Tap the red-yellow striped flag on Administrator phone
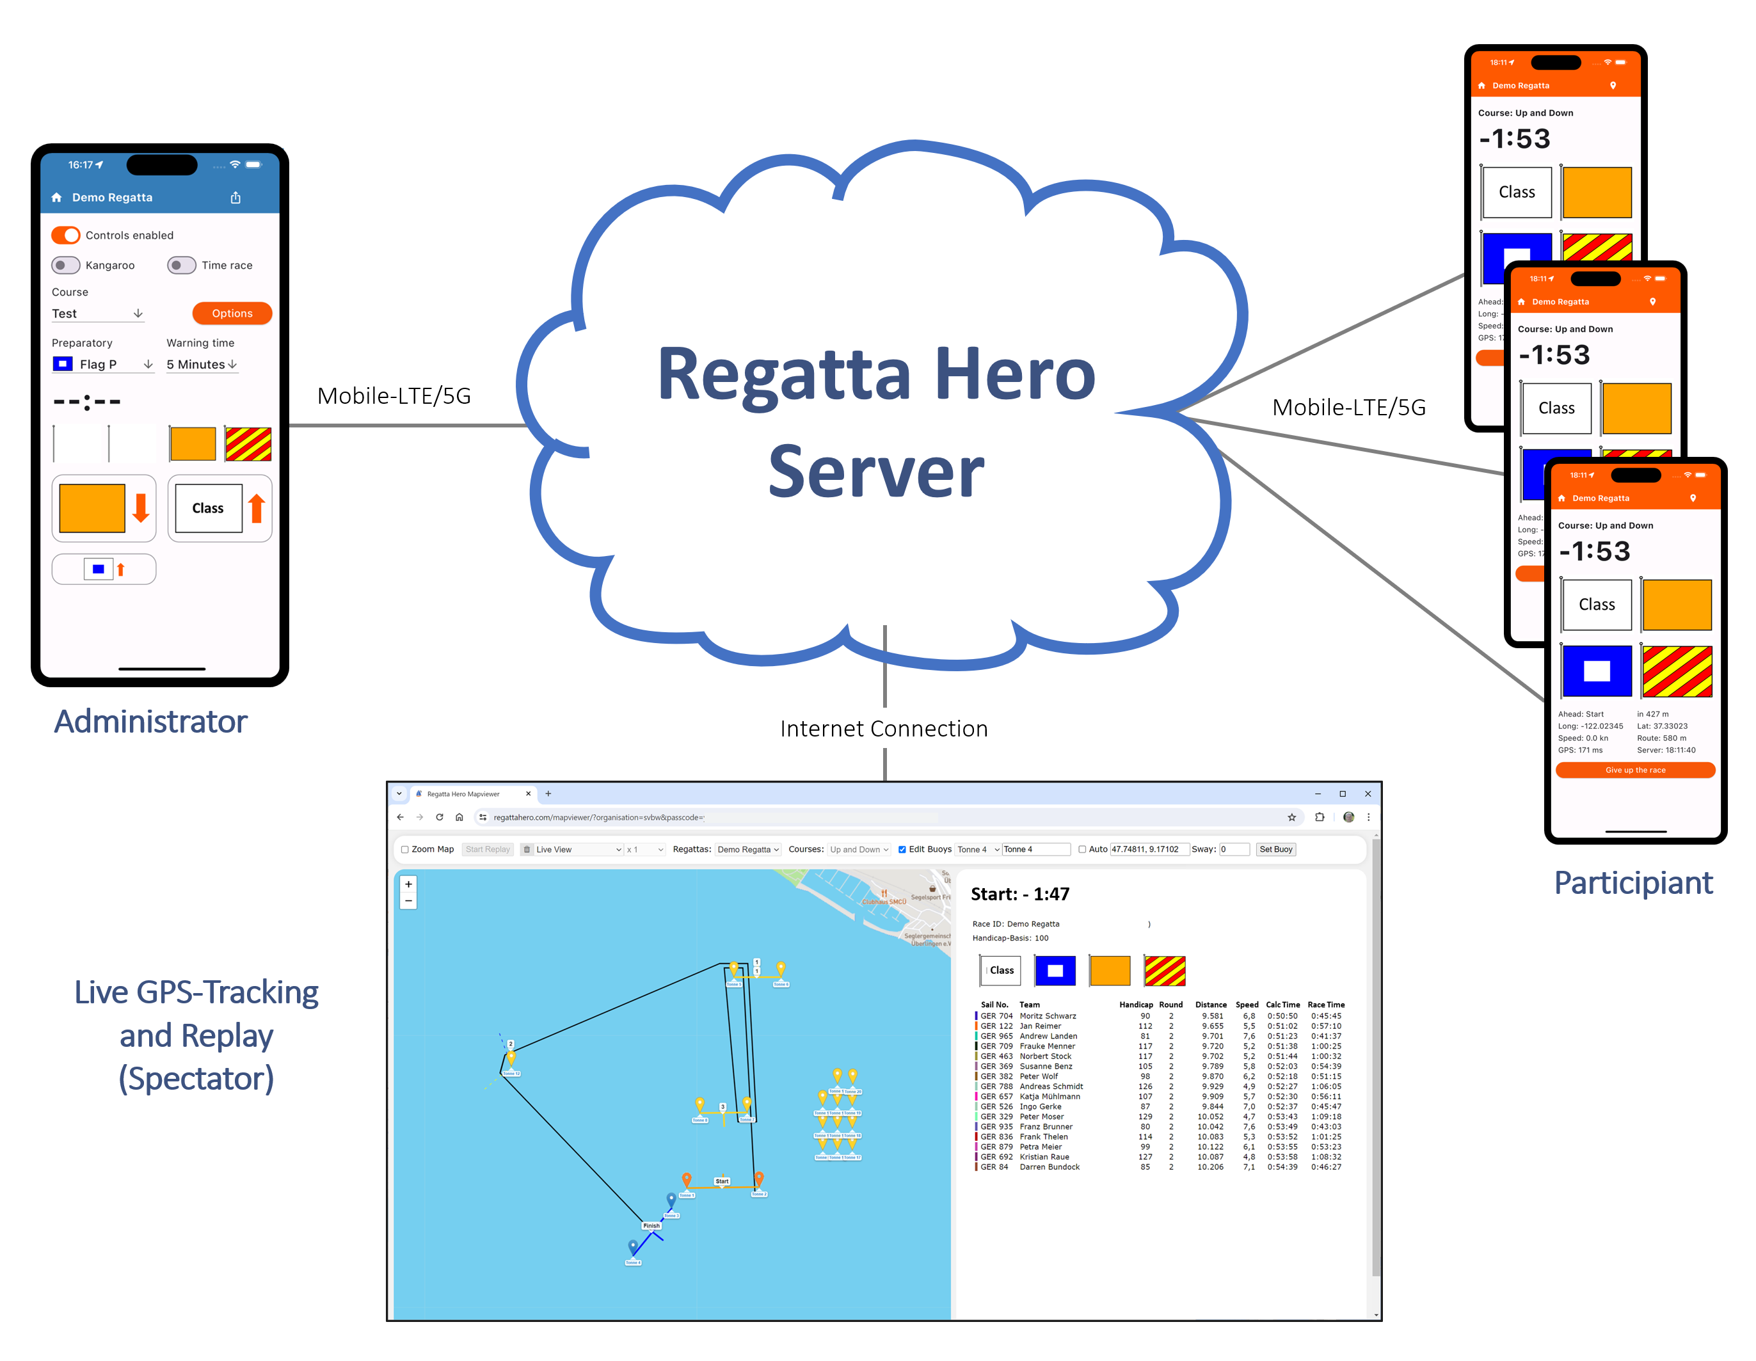Viewport: 1756px width, 1361px height. pyautogui.click(x=248, y=444)
